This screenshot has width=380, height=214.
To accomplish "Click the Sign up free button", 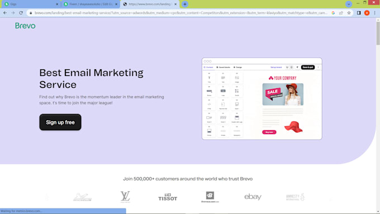I will pyautogui.click(x=60, y=122).
